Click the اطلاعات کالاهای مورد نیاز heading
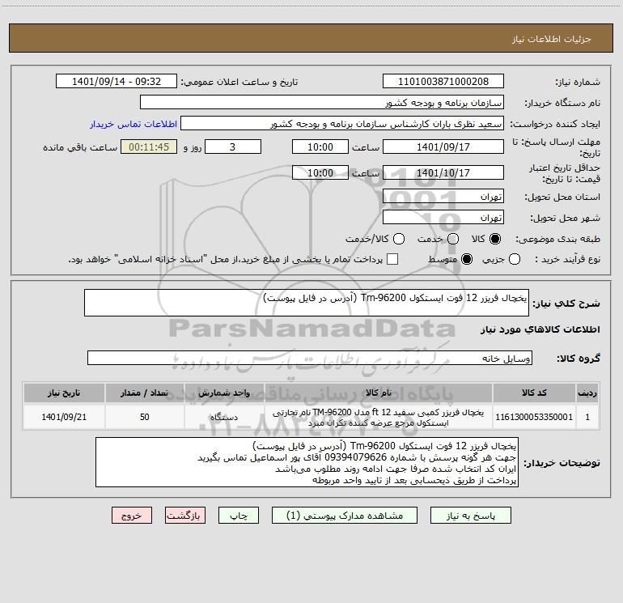The width and height of the screenshot is (623, 603). point(540,329)
